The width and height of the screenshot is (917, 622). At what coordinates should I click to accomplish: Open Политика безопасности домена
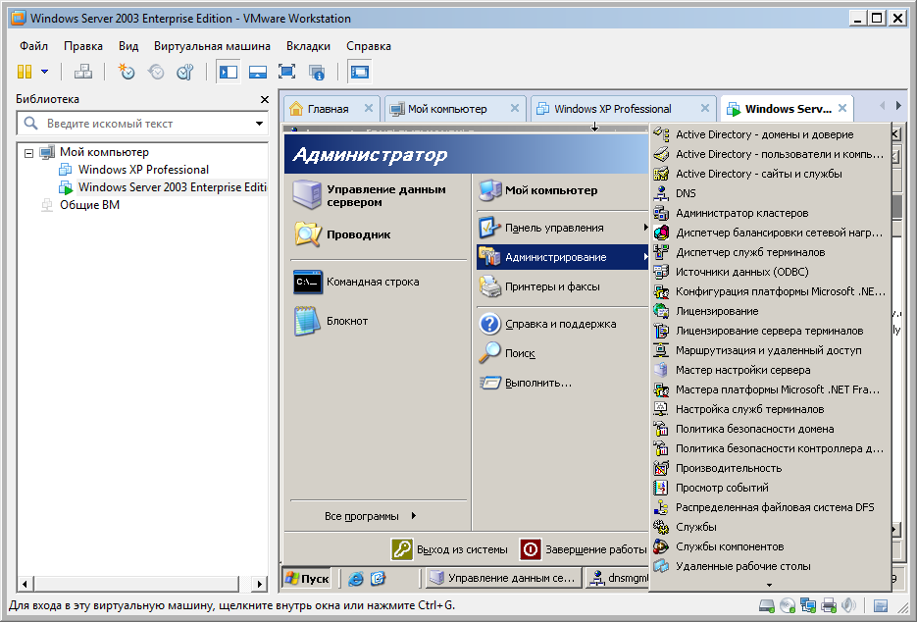click(770, 429)
